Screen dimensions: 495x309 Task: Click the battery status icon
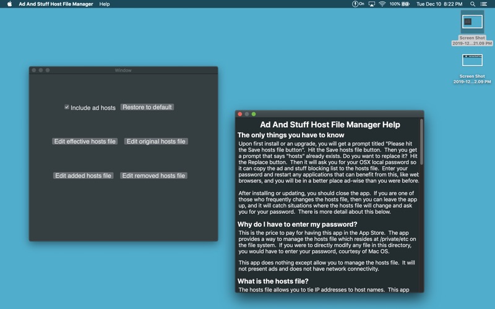pyautogui.click(x=406, y=4)
